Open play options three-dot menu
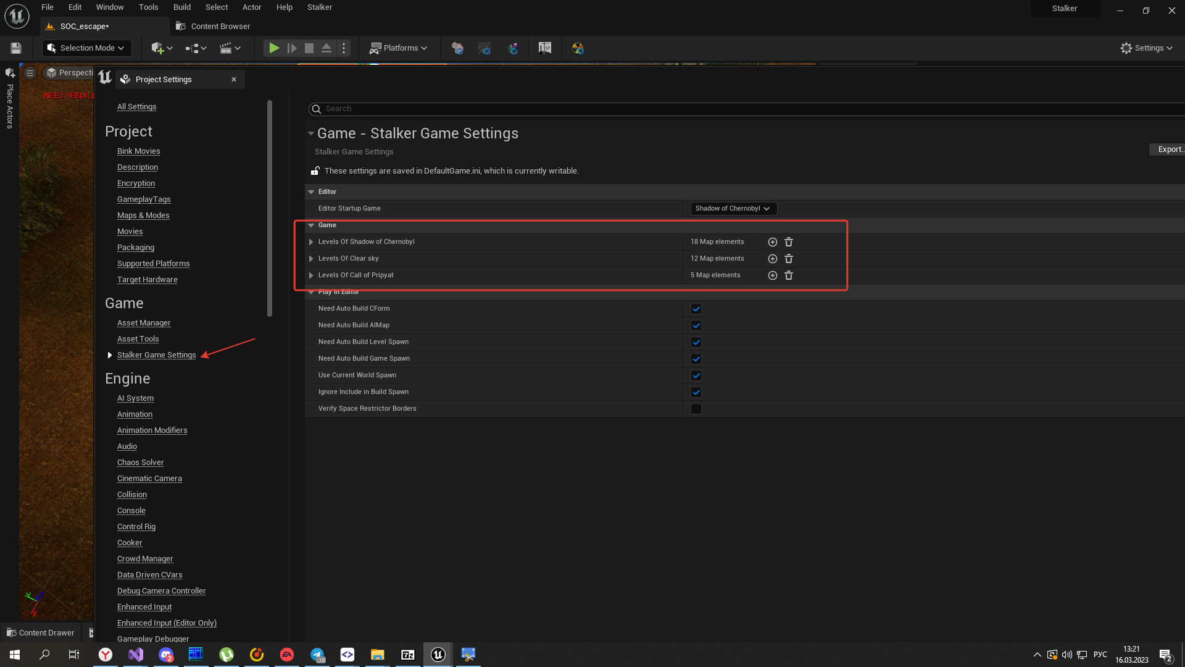This screenshot has width=1185, height=667. pyautogui.click(x=344, y=48)
